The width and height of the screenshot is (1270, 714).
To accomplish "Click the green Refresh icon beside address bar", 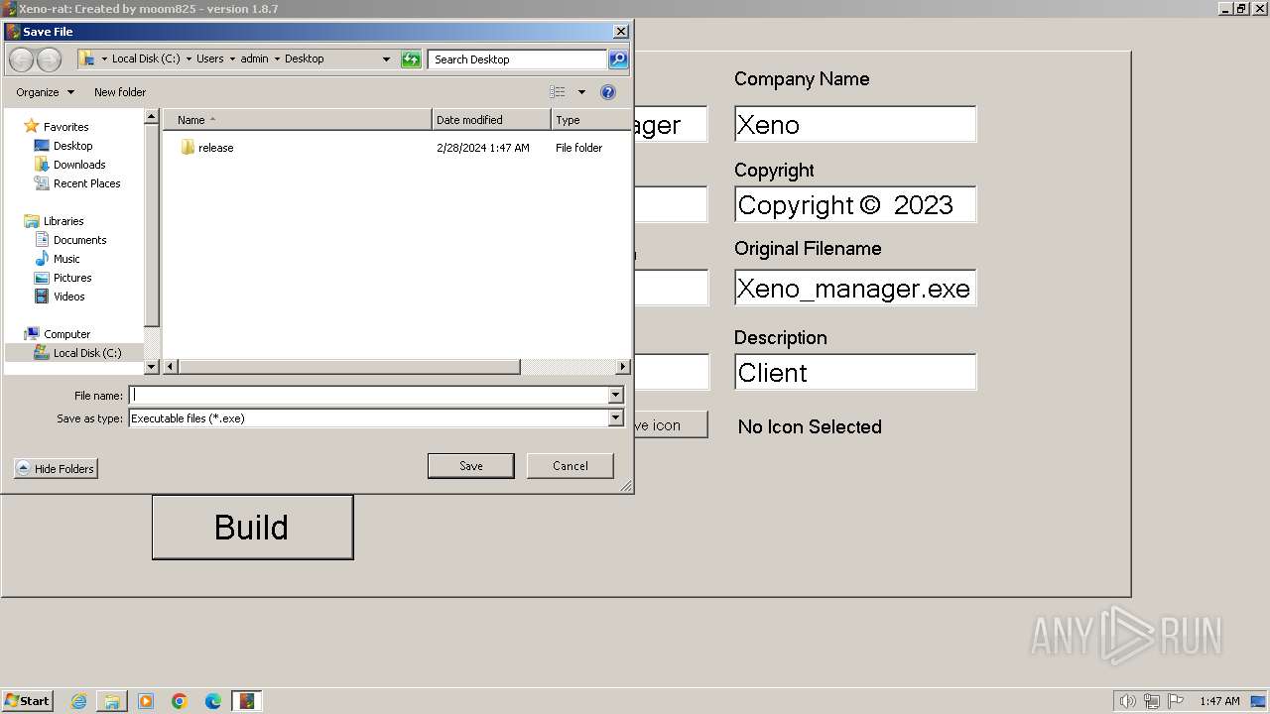I will pos(411,59).
